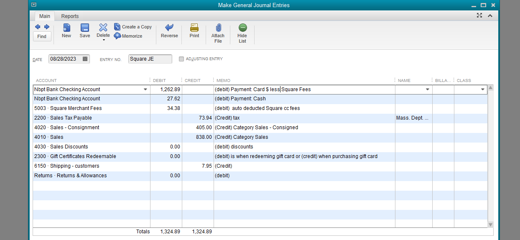Image resolution: width=520 pixels, height=240 pixels.
Task: Open the Reports tab
Action: tap(70, 16)
